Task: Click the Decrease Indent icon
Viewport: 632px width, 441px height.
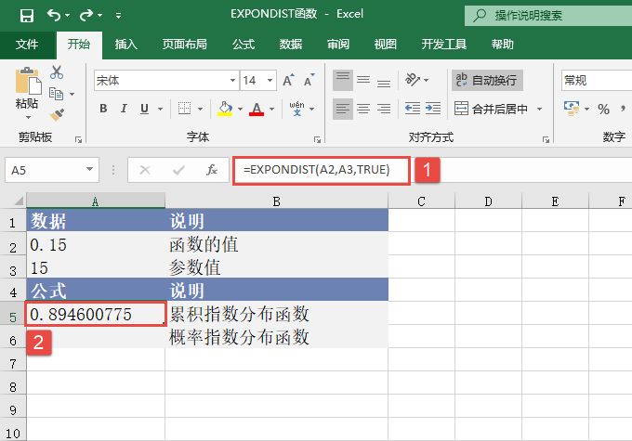Action: pyautogui.click(x=413, y=109)
